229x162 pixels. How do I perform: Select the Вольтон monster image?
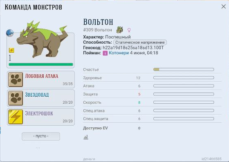(42, 39)
